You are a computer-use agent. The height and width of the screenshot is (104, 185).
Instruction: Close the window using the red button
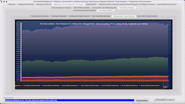[2, 2]
